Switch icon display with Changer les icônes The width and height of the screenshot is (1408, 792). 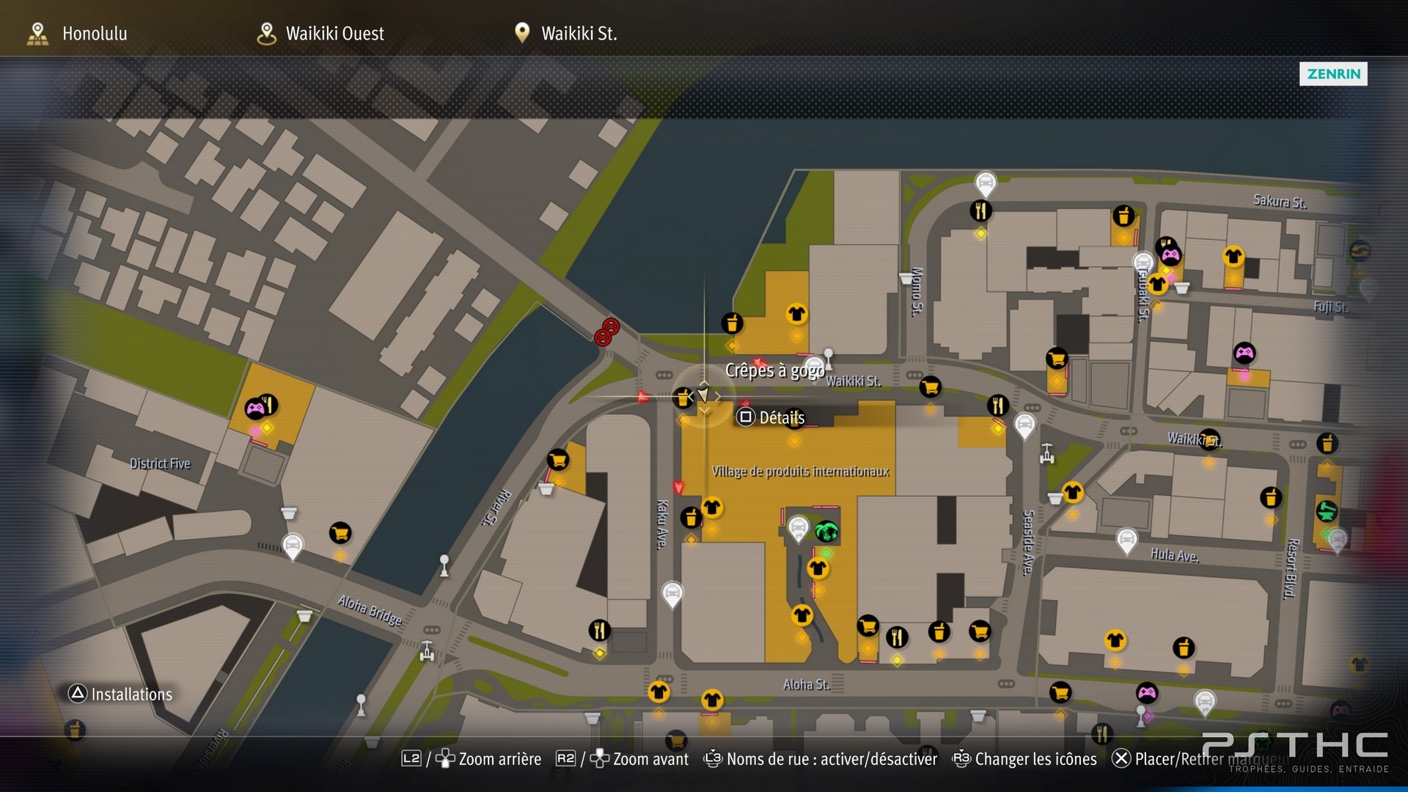coord(1024,759)
